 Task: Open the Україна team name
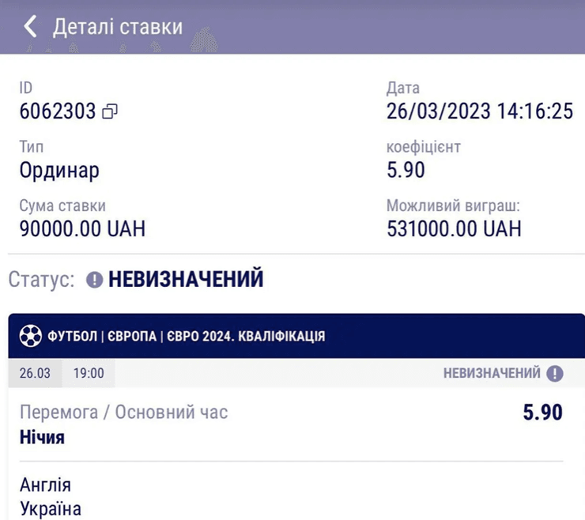pyautogui.click(x=50, y=507)
